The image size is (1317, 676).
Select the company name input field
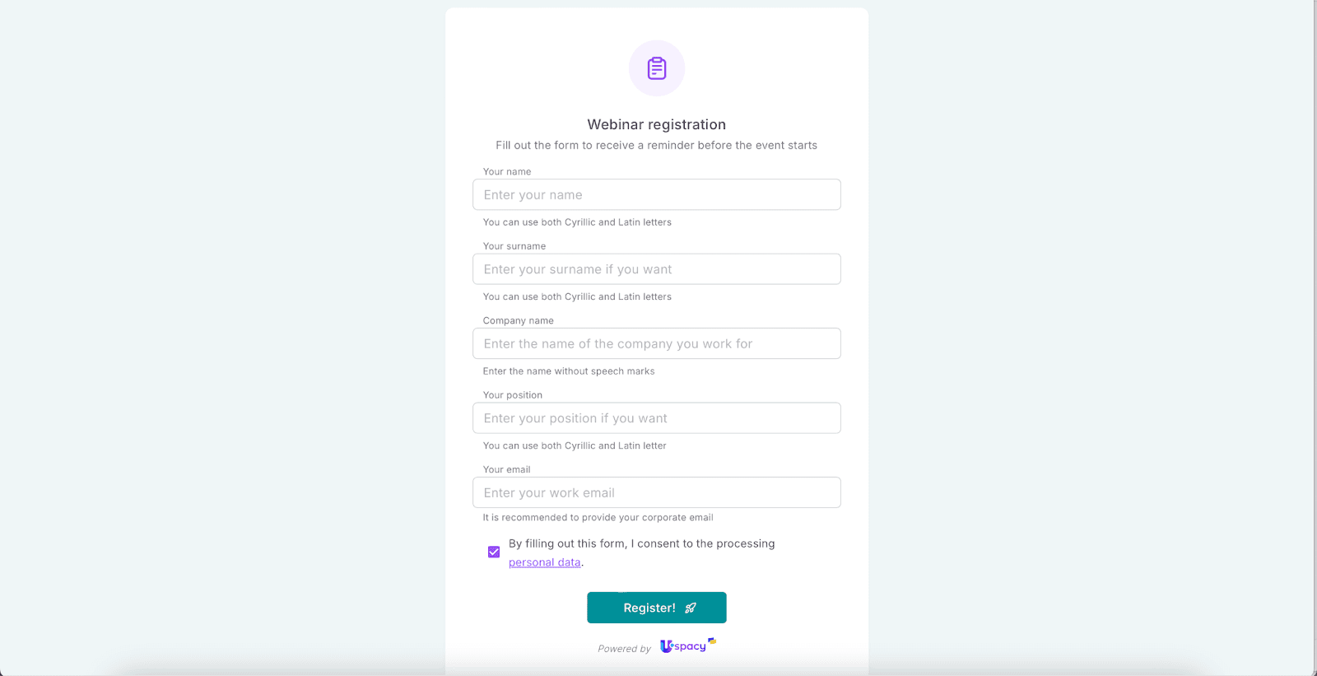point(656,343)
